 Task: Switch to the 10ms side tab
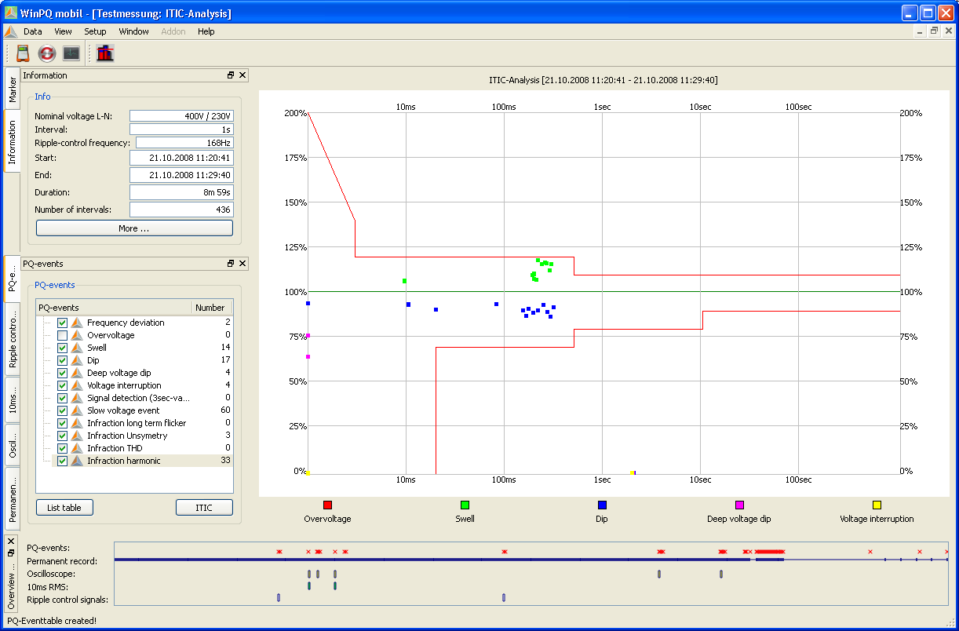tap(12, 399)
